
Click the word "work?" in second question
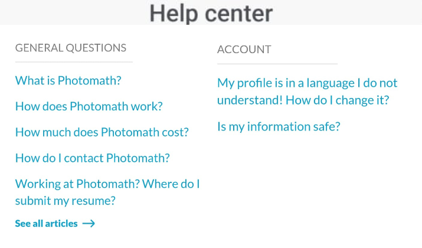pos(148,107)
